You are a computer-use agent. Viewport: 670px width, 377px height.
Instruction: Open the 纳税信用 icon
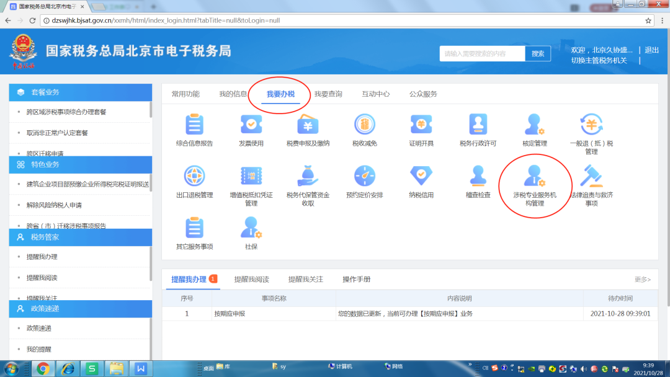[421, 176]
